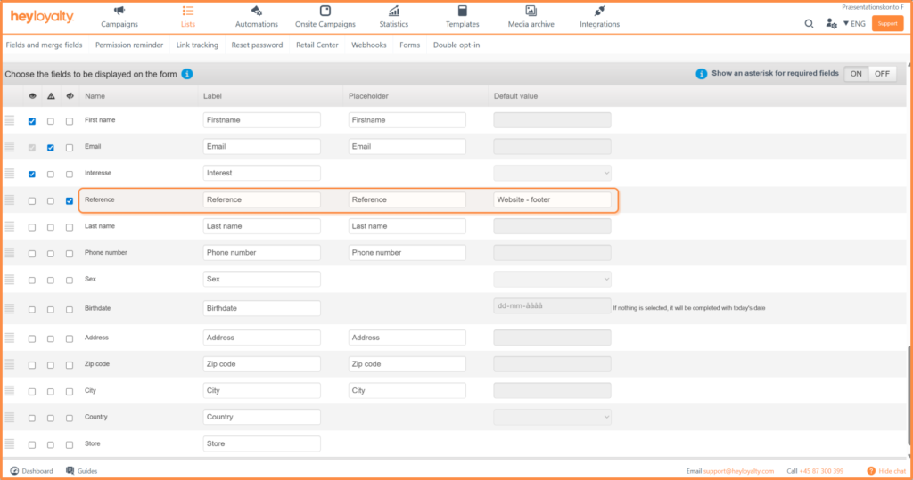Image resolution: width=913 pixels, height=480 pixels.
Task: Click the Integrations plug icon
Action: pyautogui.click(x=599, y=11)
